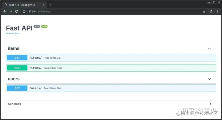Viewport: 222px width, 120px height.
Task: Click the 0.1.0 version badge
Action: point(37,26)
